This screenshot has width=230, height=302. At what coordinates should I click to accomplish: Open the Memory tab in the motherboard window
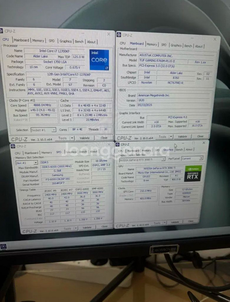point(151,44)
